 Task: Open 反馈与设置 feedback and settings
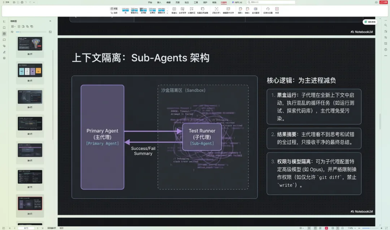pyautogui.click(x=268, y=10)
